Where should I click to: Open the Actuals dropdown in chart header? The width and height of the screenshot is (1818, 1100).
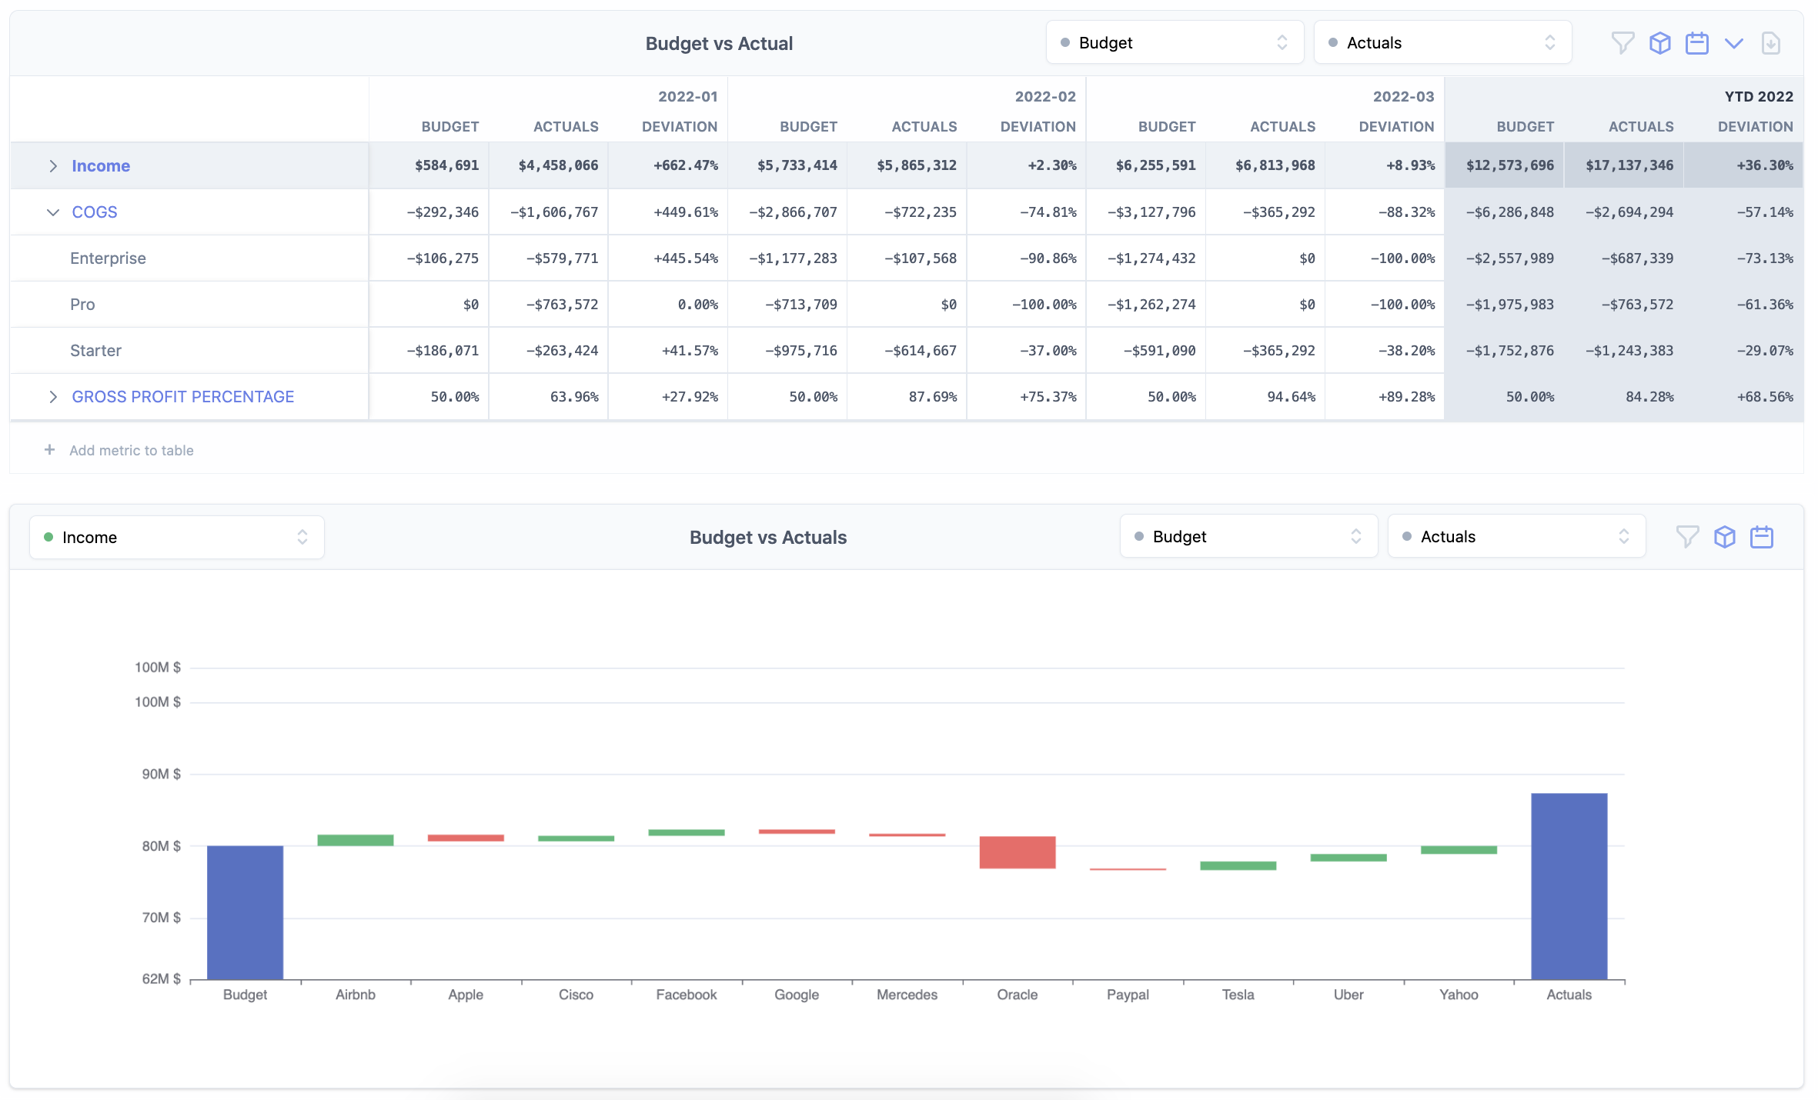coord(1516,537)
